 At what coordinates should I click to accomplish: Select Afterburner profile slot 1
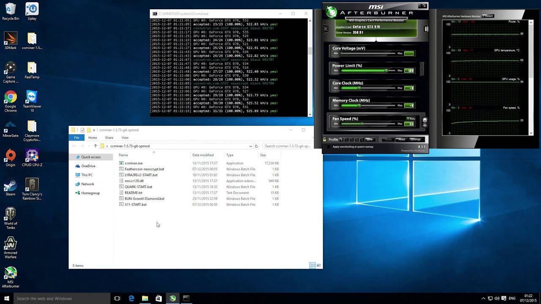(342, 139)
